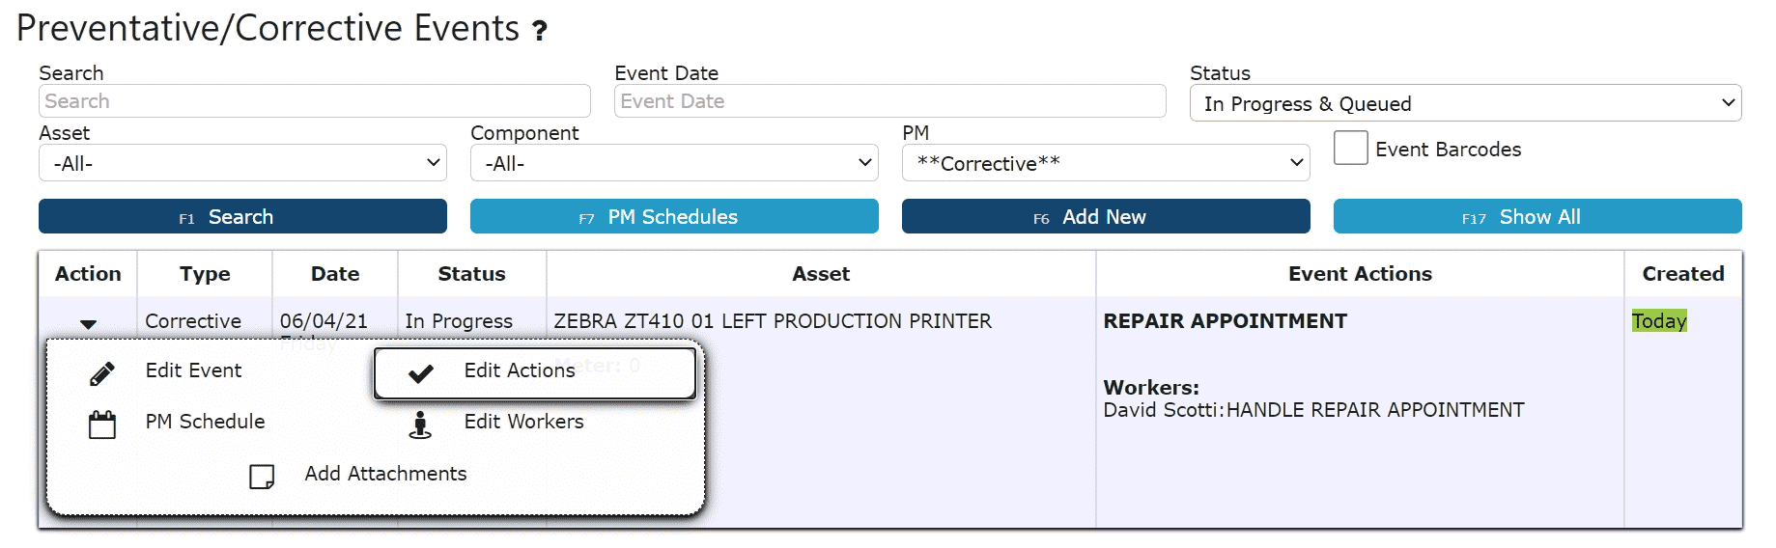Choose Add Attachments menu entry
The height and width of the screenshot is (548, 1776).
tap(385, 474)
